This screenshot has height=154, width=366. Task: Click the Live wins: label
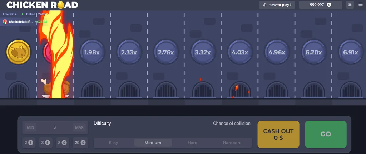(10, 14)
